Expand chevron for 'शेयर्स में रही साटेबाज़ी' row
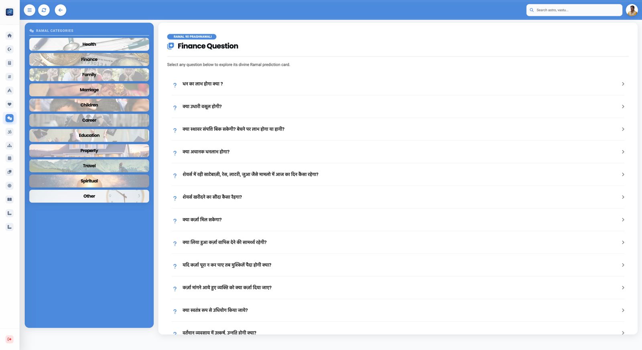This screenshot has height=350, width=642. tap(623, 174)
